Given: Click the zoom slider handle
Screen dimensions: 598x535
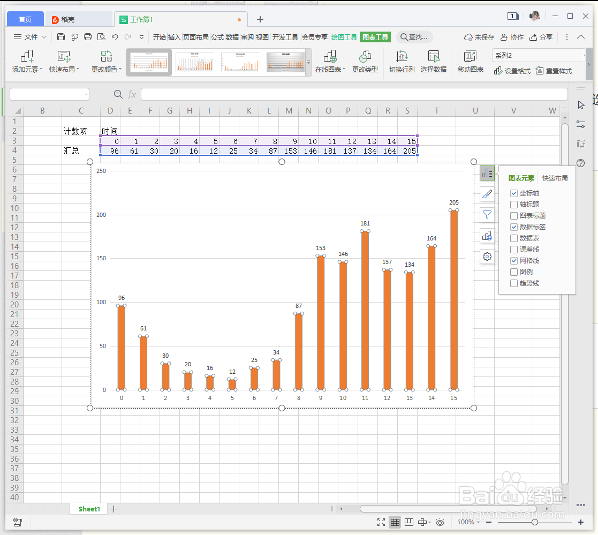Looking at the screenshot, I should [535, 522].
